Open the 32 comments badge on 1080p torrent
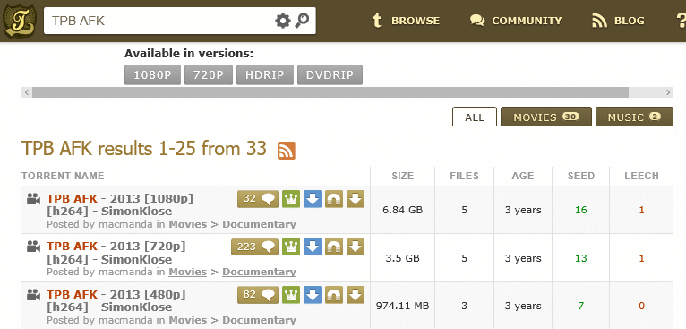This screenshot has height=329, width=686. click(x=258, y=199)
